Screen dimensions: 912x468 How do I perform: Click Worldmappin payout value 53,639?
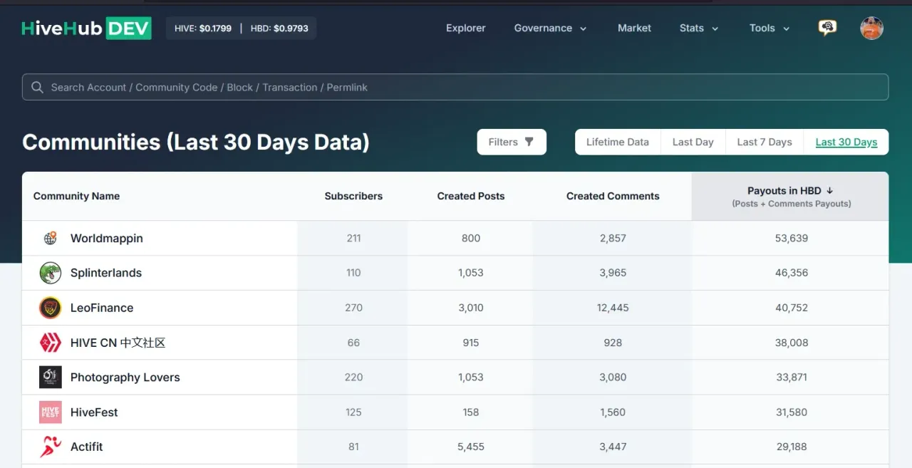click(x=792, y=238)
